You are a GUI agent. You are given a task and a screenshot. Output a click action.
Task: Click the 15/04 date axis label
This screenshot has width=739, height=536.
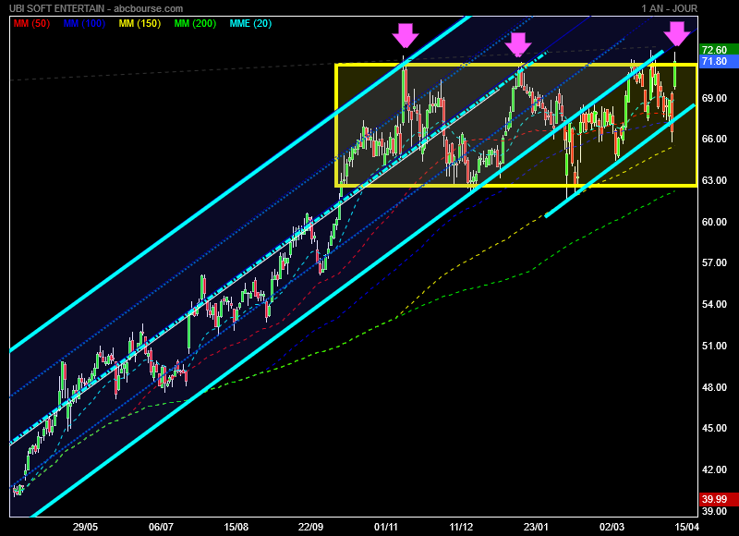(x=686, y=527)
